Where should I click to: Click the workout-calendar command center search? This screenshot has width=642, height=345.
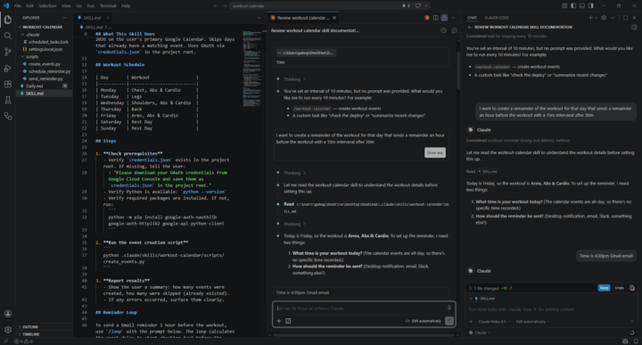(330, 5)
